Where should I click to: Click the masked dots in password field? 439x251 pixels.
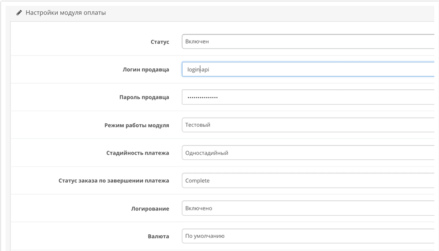coord(202,97)
